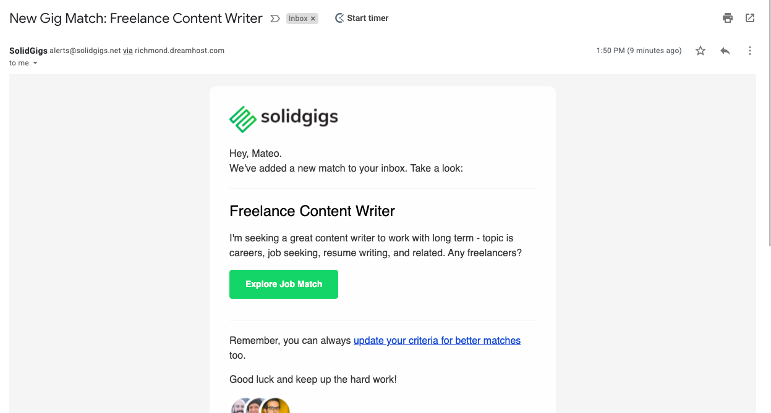
Task: Click the underlined "via" link
Action: (x=128, y=51)
